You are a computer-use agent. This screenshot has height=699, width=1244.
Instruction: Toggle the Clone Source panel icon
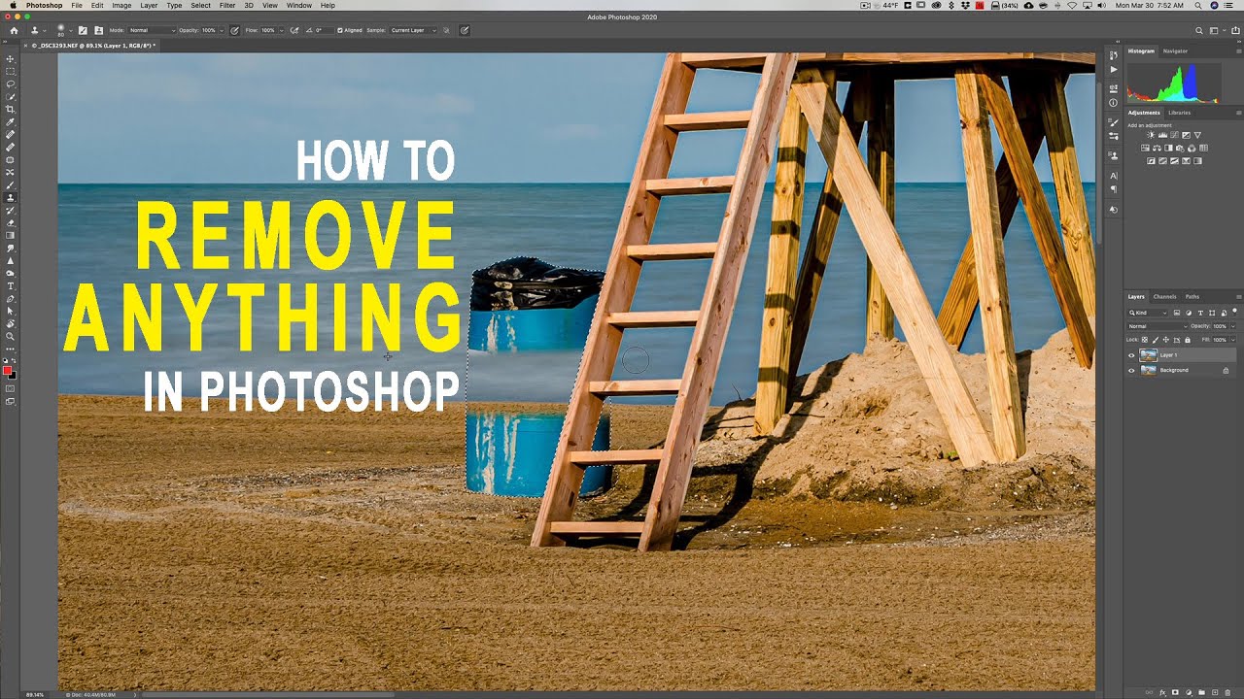98,30
